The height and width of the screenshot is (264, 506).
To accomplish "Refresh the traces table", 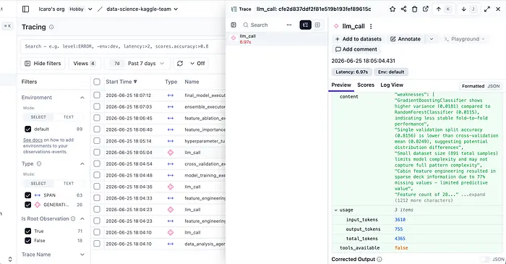I will pyautogui.click(x=180, y=63).
